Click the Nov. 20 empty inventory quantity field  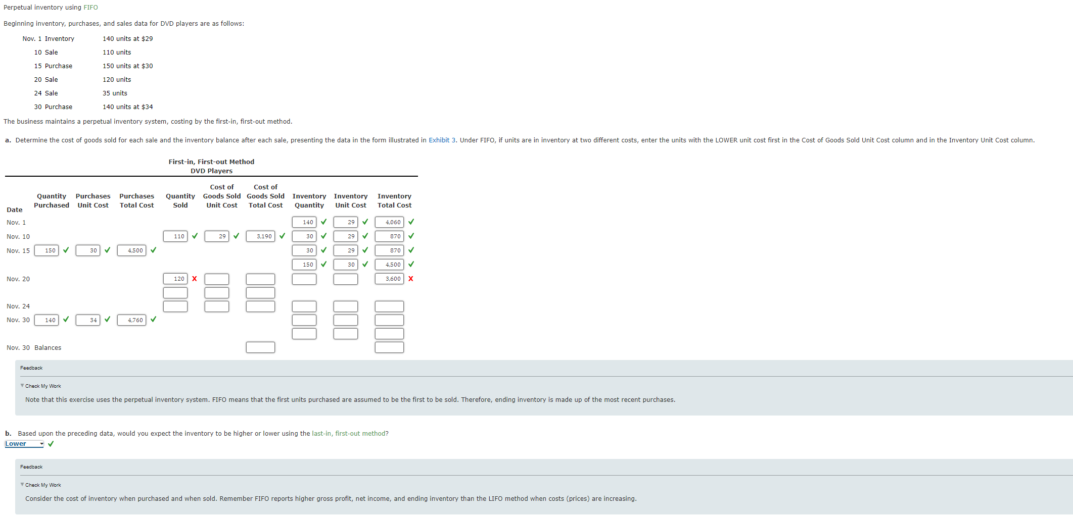304,279
